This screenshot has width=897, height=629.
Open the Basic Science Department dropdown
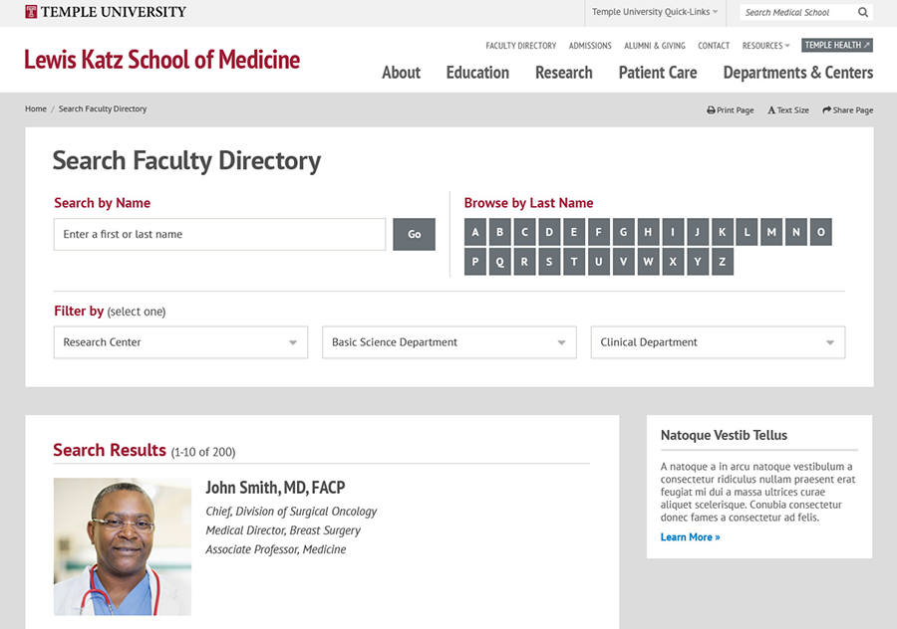point(448,341)
